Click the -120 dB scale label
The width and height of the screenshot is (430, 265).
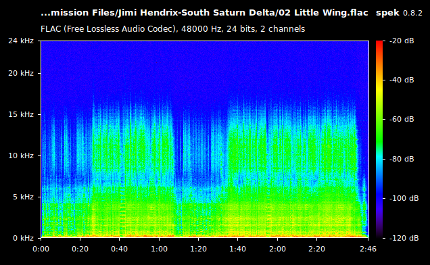(x=404, y=238)
